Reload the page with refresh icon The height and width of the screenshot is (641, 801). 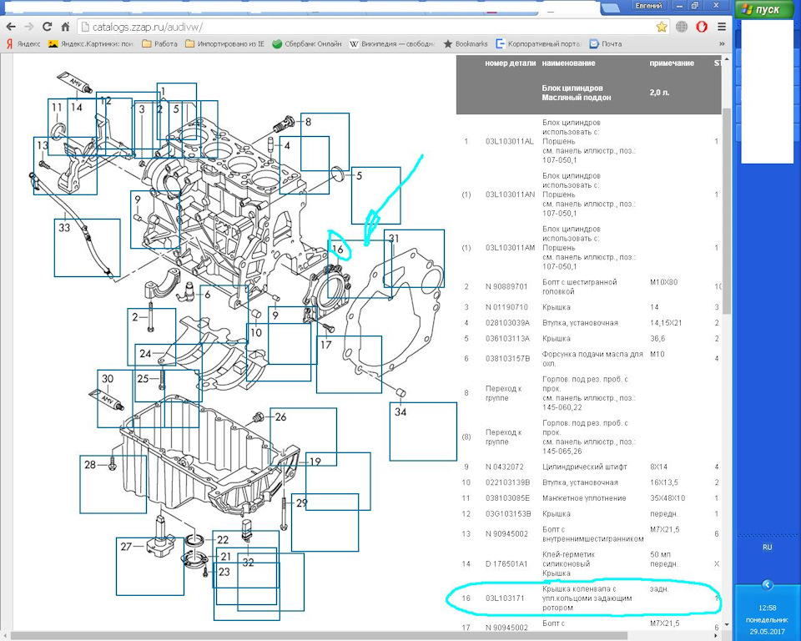[48, 27]
